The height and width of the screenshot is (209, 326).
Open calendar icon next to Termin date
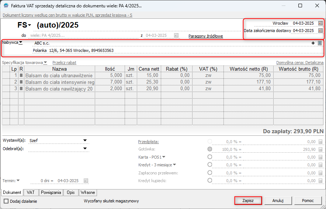coord(86,181)
